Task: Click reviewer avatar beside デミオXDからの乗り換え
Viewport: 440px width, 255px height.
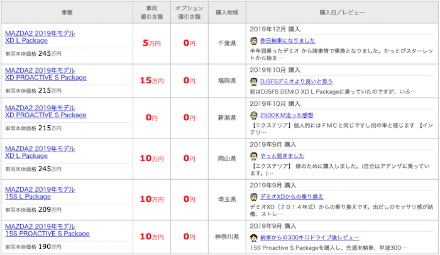Action: (254, 197)
